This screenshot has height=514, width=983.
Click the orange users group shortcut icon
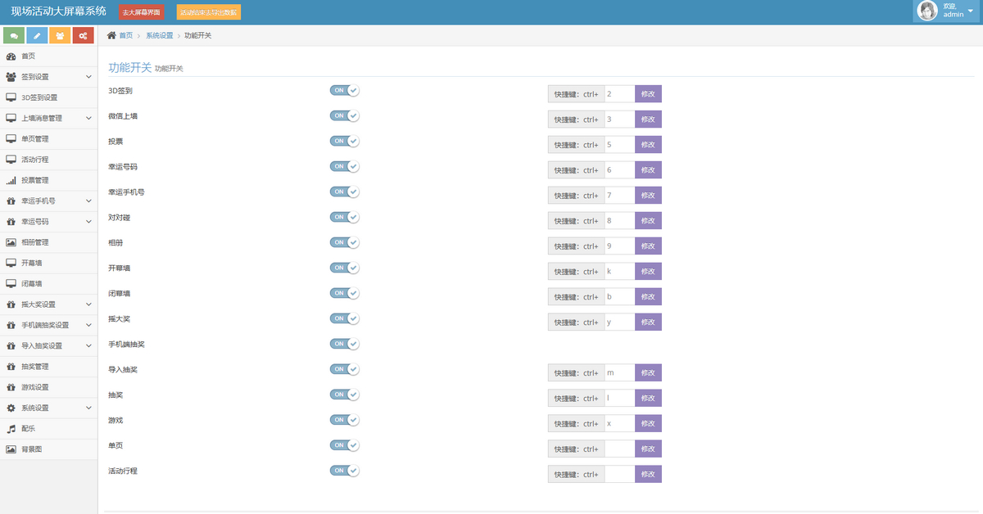[60, 36]
